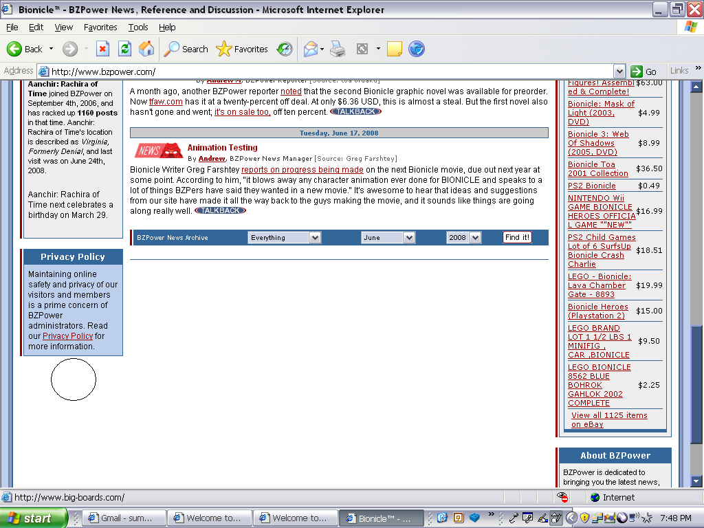Image resolution: width=704 pixels, height=528 pixels.
Task: Click the orange quick launch icon
Action: pyautogui.click(x=458, y=518)
